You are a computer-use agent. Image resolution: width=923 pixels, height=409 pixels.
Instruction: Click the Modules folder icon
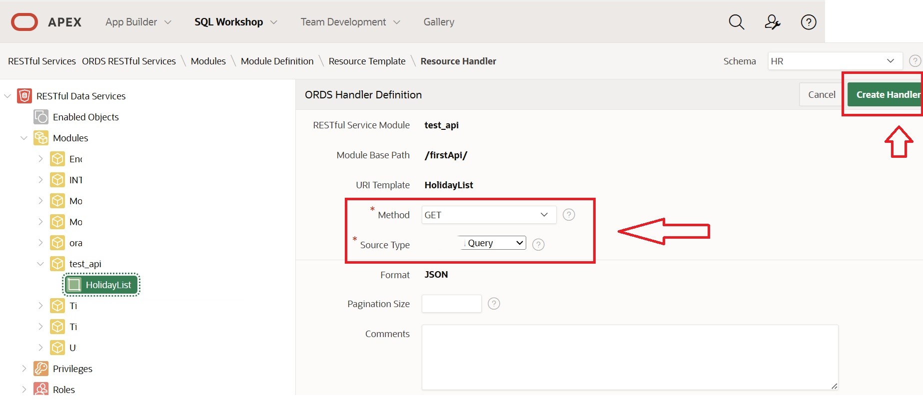[41, 138]
